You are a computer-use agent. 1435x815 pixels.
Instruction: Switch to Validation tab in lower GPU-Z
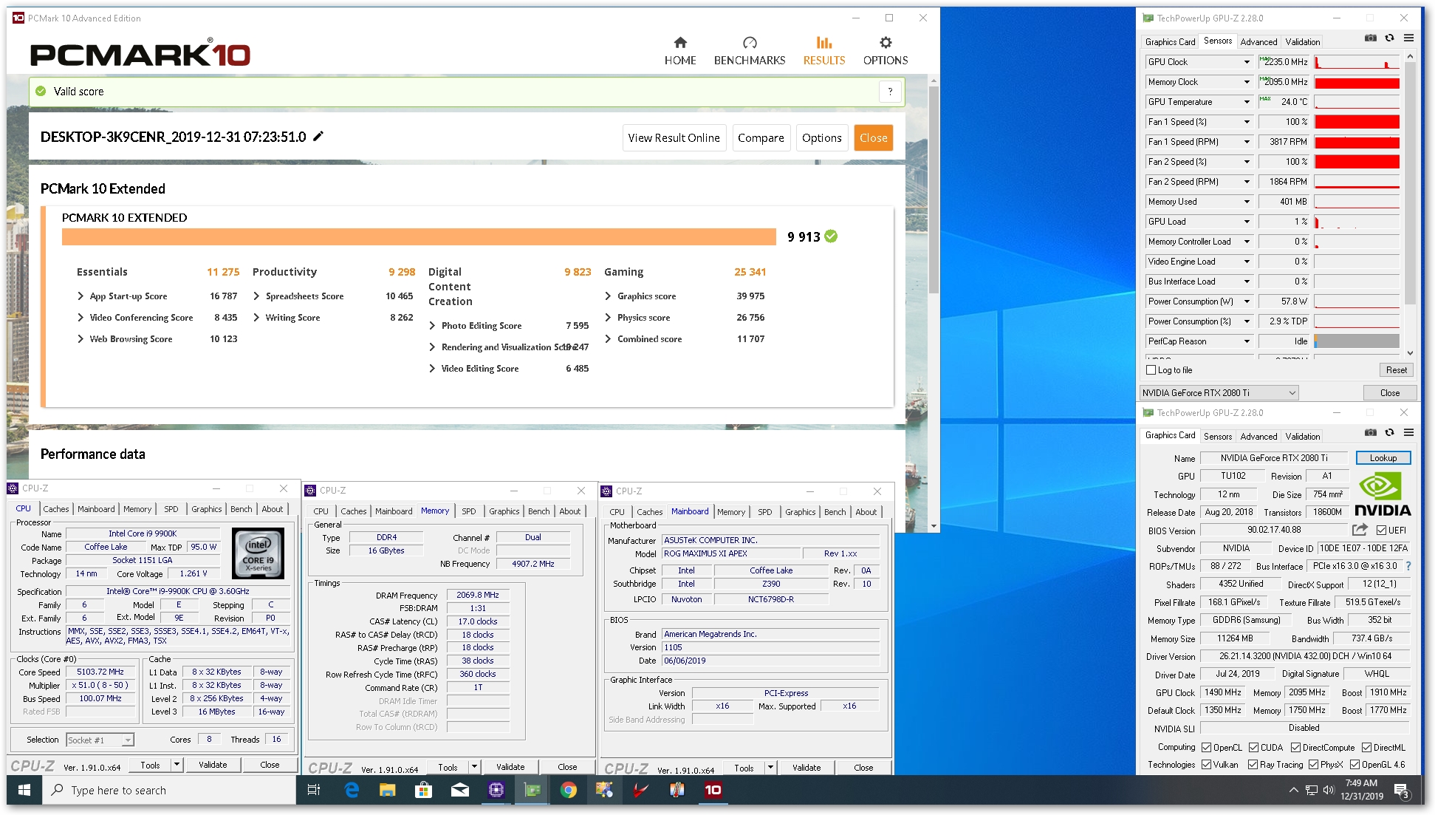1302,437
